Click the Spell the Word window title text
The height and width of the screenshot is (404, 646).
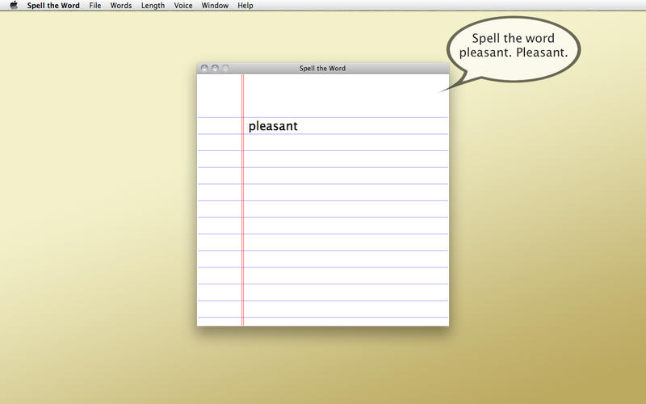[x=322, y=69]
